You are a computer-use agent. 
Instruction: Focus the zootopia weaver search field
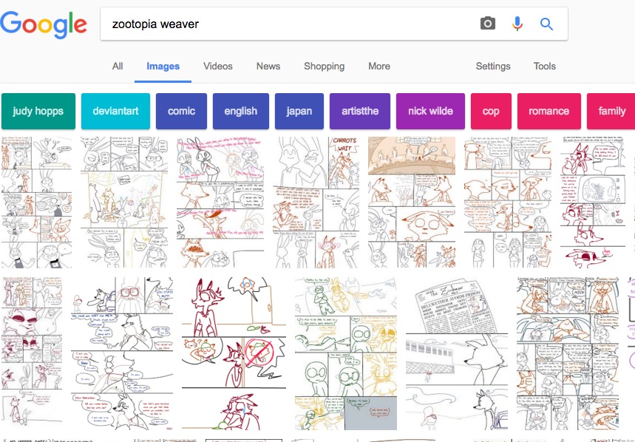(x=290, y=24)
